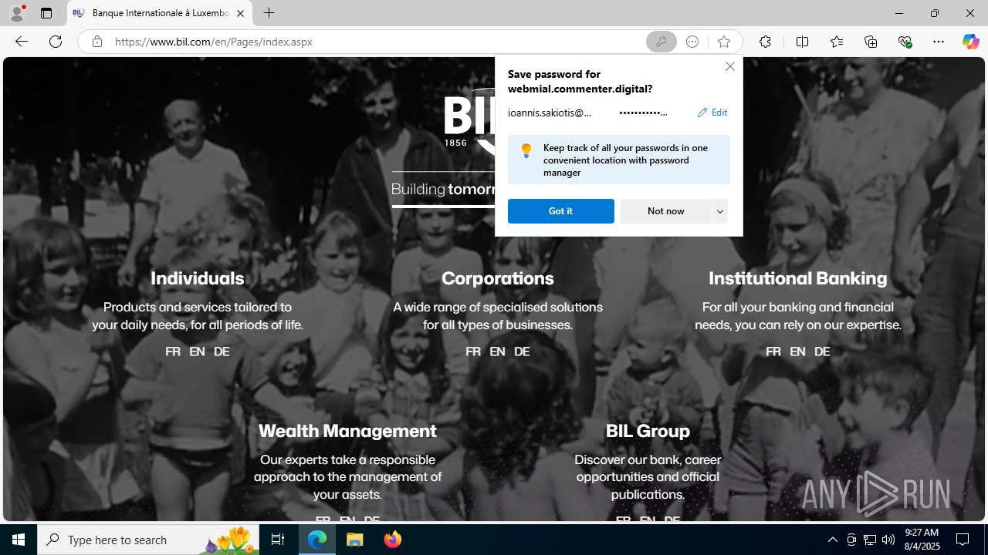Switch to Microsoft Edge taskbar icon
The width and height of the screenshot is (988, 555).
[317, 540]
